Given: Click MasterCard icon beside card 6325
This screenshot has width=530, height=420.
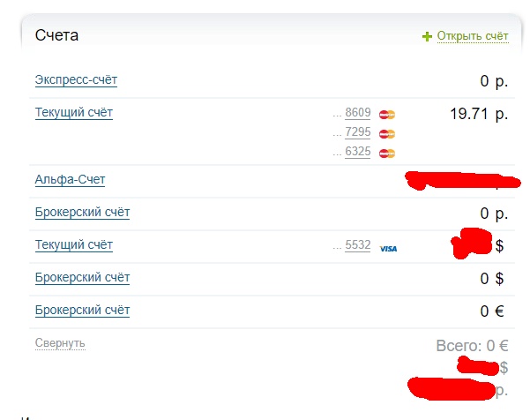Looking at the screenshot, I should pos(387,154).
